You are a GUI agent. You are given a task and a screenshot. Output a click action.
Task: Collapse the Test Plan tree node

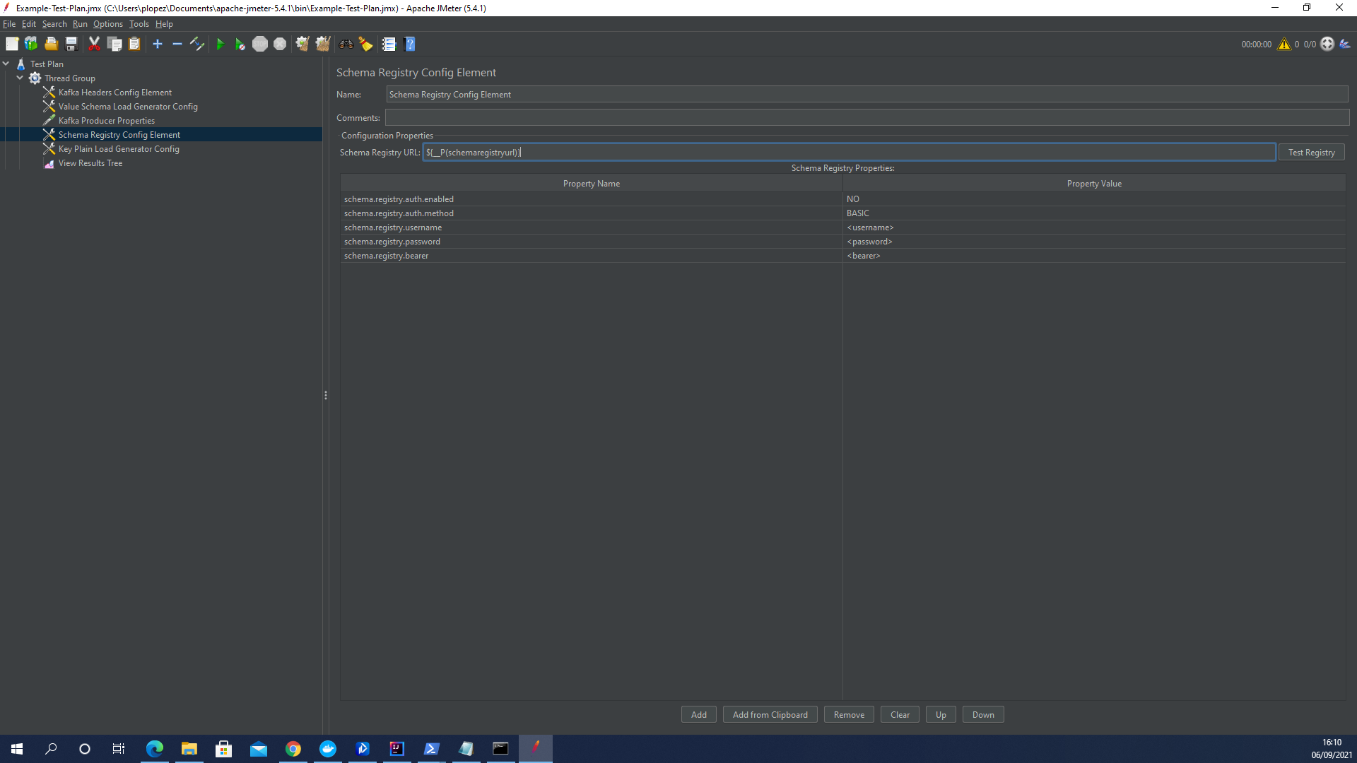pos(6,64)
